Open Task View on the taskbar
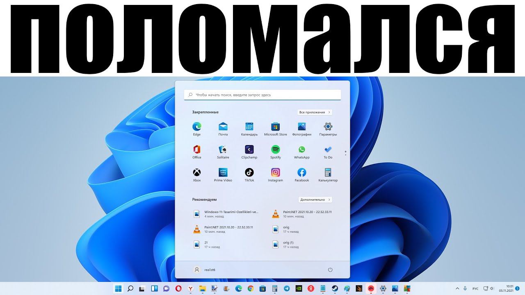525x295 pixels. click(142, 288)
